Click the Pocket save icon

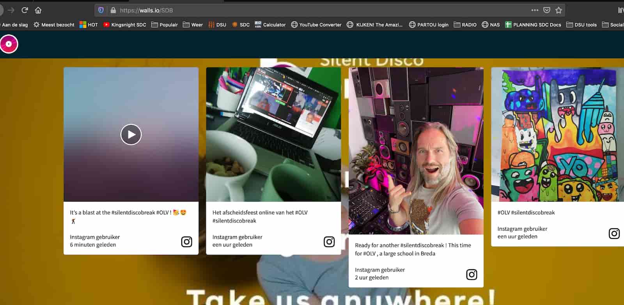[x=547, y=10]
